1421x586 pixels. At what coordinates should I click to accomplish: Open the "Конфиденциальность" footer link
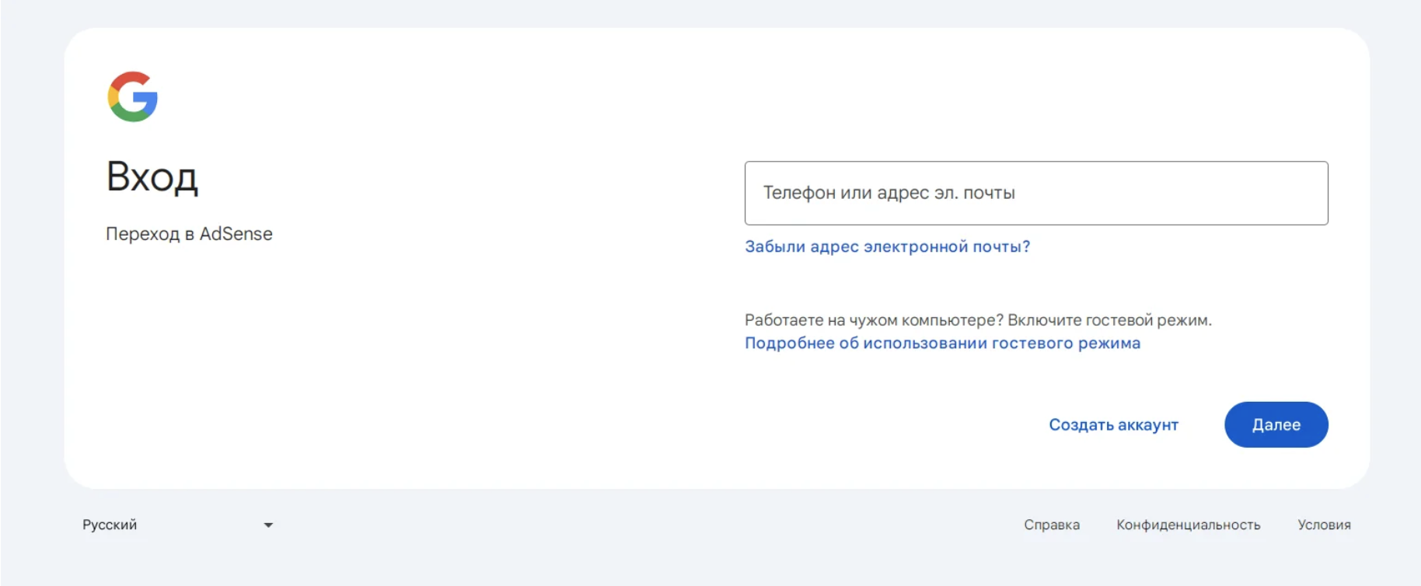(1188, 525)
